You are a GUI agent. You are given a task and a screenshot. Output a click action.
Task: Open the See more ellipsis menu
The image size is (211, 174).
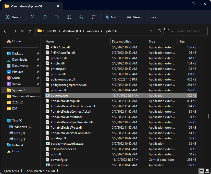point(153,17)
